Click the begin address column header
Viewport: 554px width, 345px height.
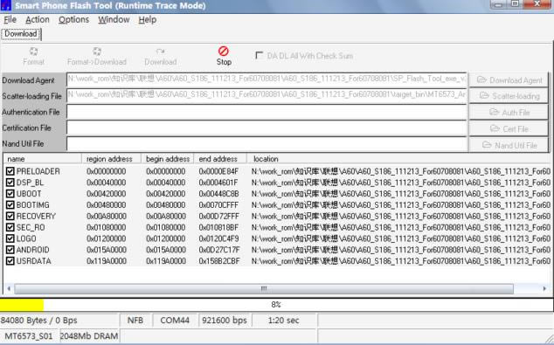point(168,159)
